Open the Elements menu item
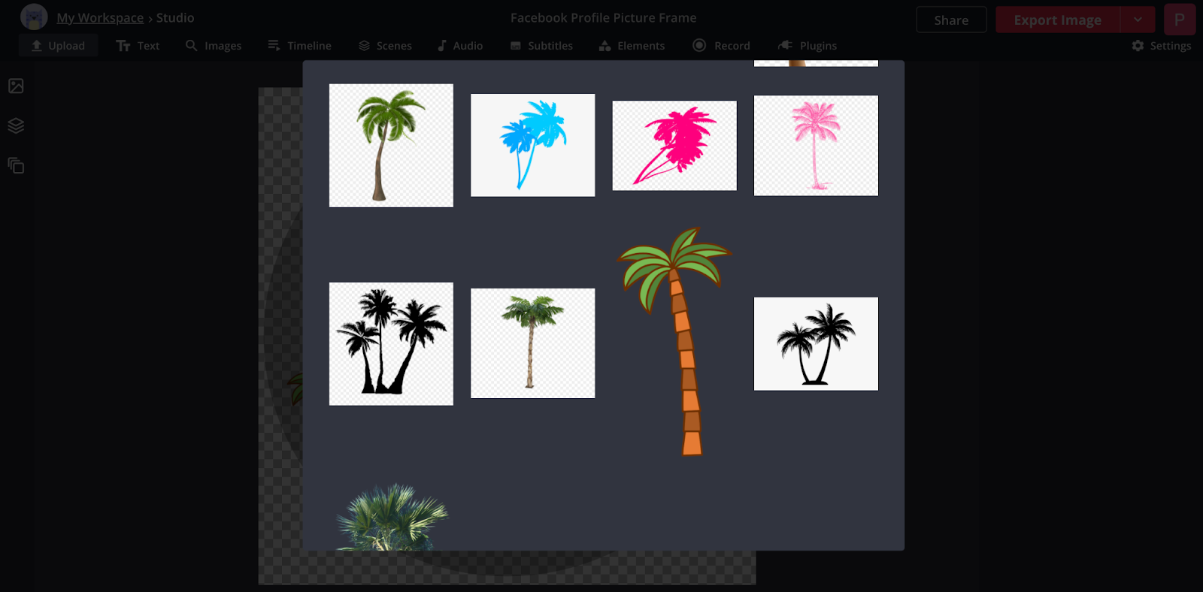This screenshot has width=1203, height=592. point(632,46)
